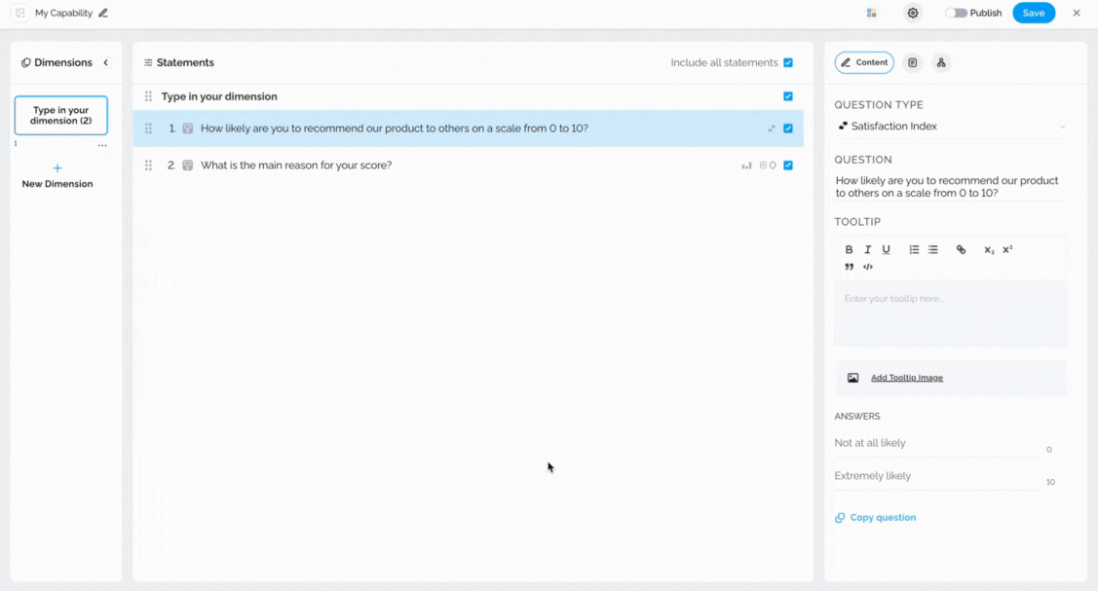Click the Copy question link
1098x591 pixels.
[882, 518]
